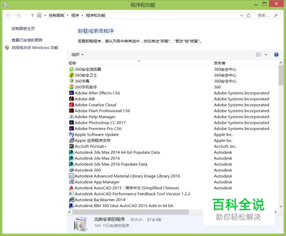The image size is (286, 236).
Task: Click the refresh icon beside address bar
Action: pos(249,15)
